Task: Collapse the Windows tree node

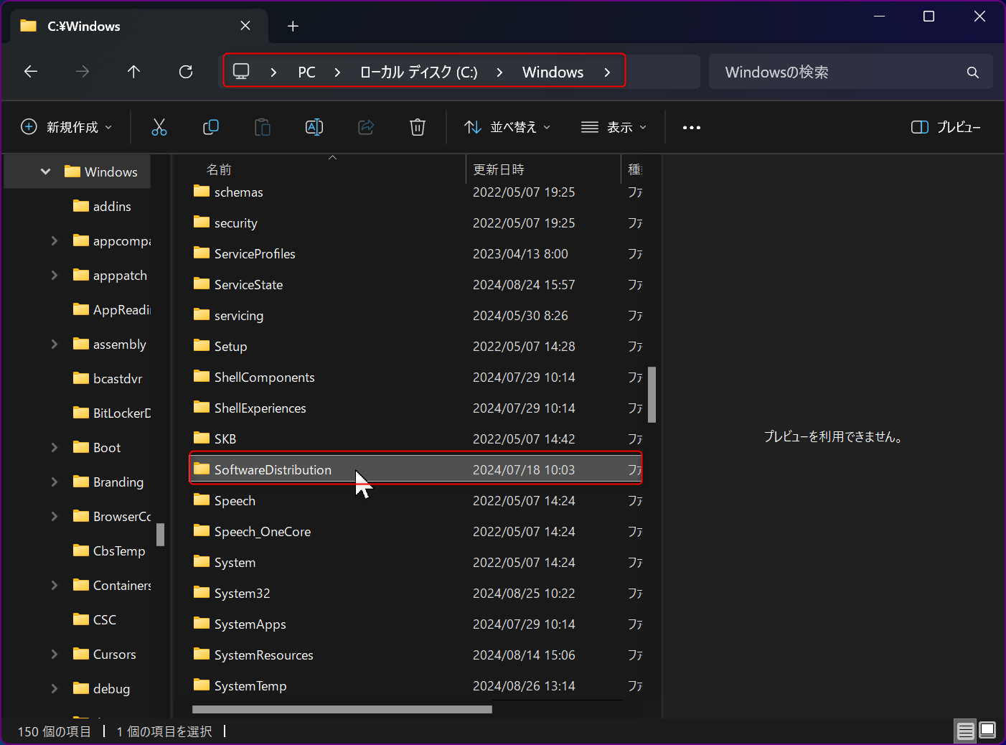Action: (x=46, y=172)
